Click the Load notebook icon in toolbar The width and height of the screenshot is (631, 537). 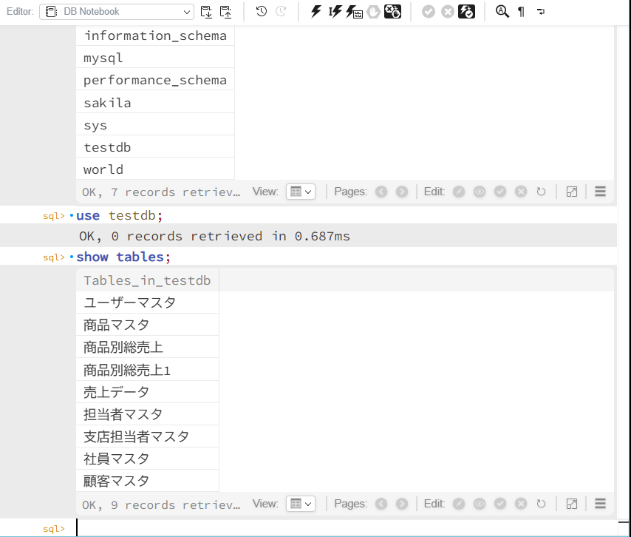226,11
